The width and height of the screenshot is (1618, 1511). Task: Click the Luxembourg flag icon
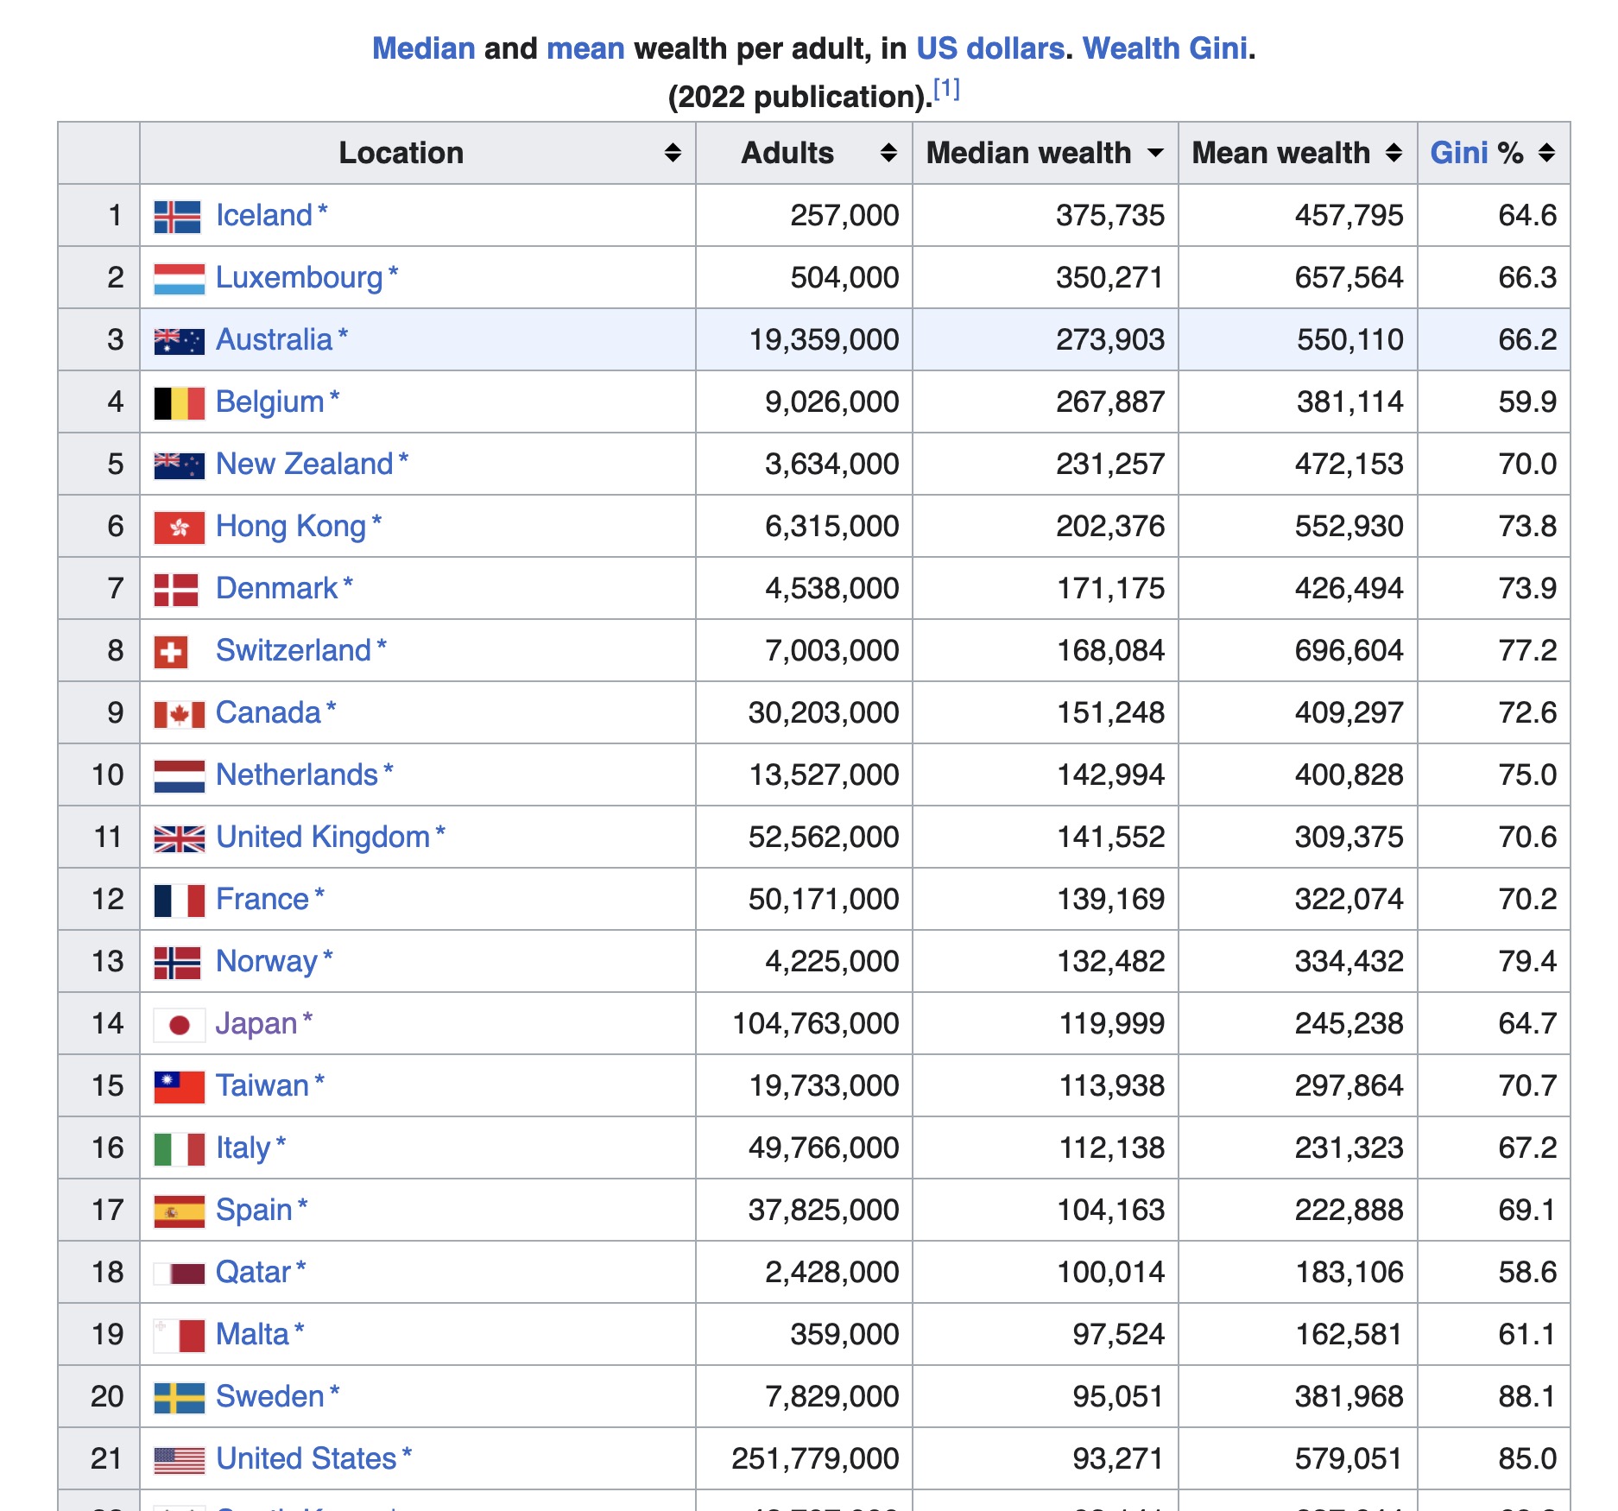click(179, 279)
